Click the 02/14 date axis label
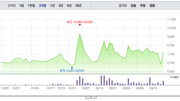 (99, 88)
